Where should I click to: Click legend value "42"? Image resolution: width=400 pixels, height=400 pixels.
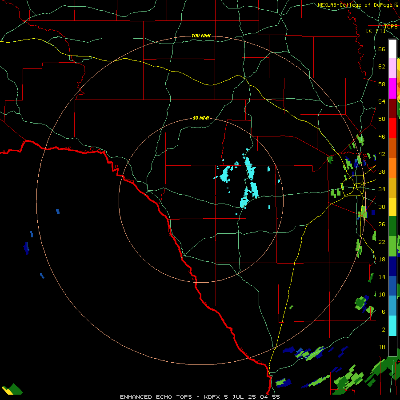point(382,154)
